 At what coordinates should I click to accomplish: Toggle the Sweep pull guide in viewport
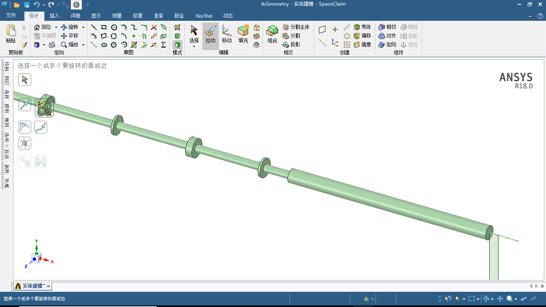point(41,127)
